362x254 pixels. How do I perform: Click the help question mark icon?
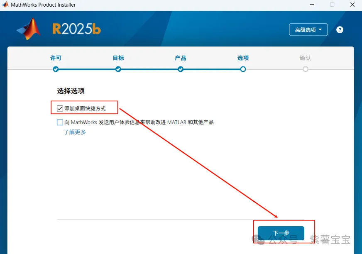coord(340,30)
